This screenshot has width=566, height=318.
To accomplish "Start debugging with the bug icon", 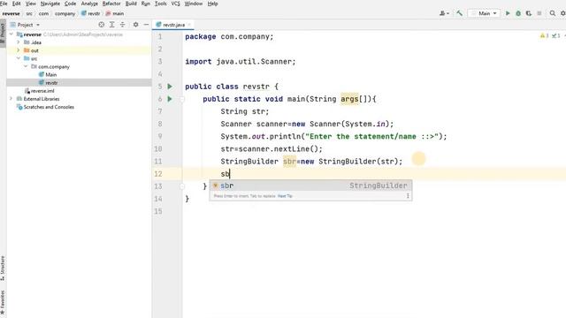I will [518, 13].
